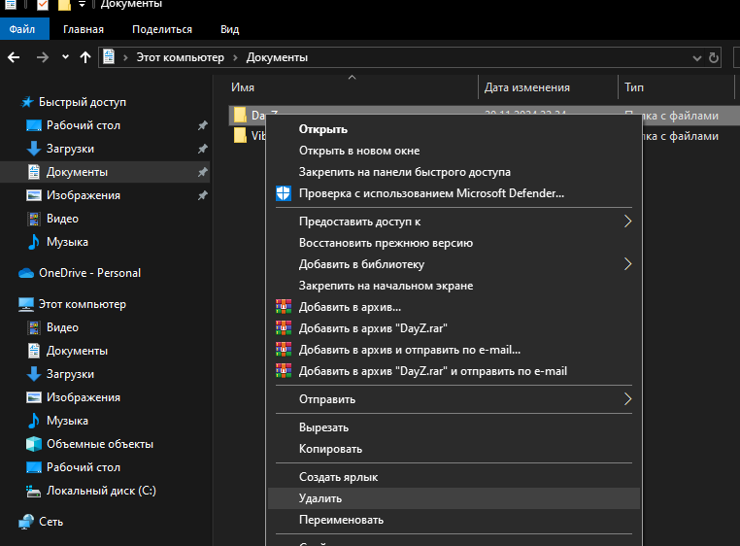Choose Добавить в архив "DayZ.rar"

tap(373, 328)
